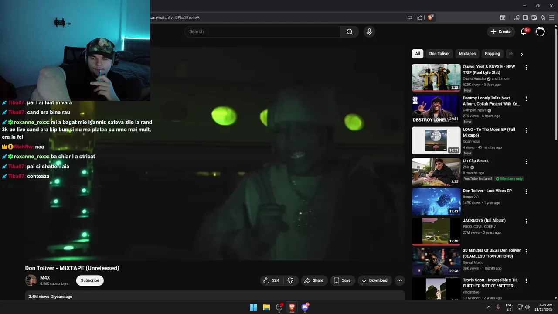This screenshot has height=314, width=558.
Task: Click the YouTube search magnifier button
Action: [350, 31]
